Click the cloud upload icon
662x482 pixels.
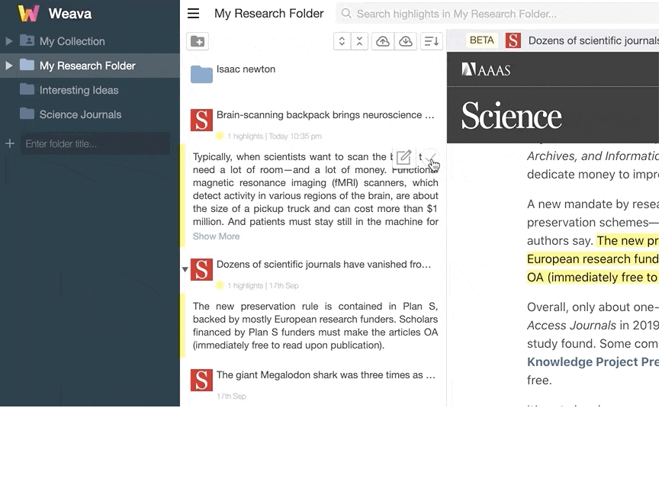tap(383, 41)
